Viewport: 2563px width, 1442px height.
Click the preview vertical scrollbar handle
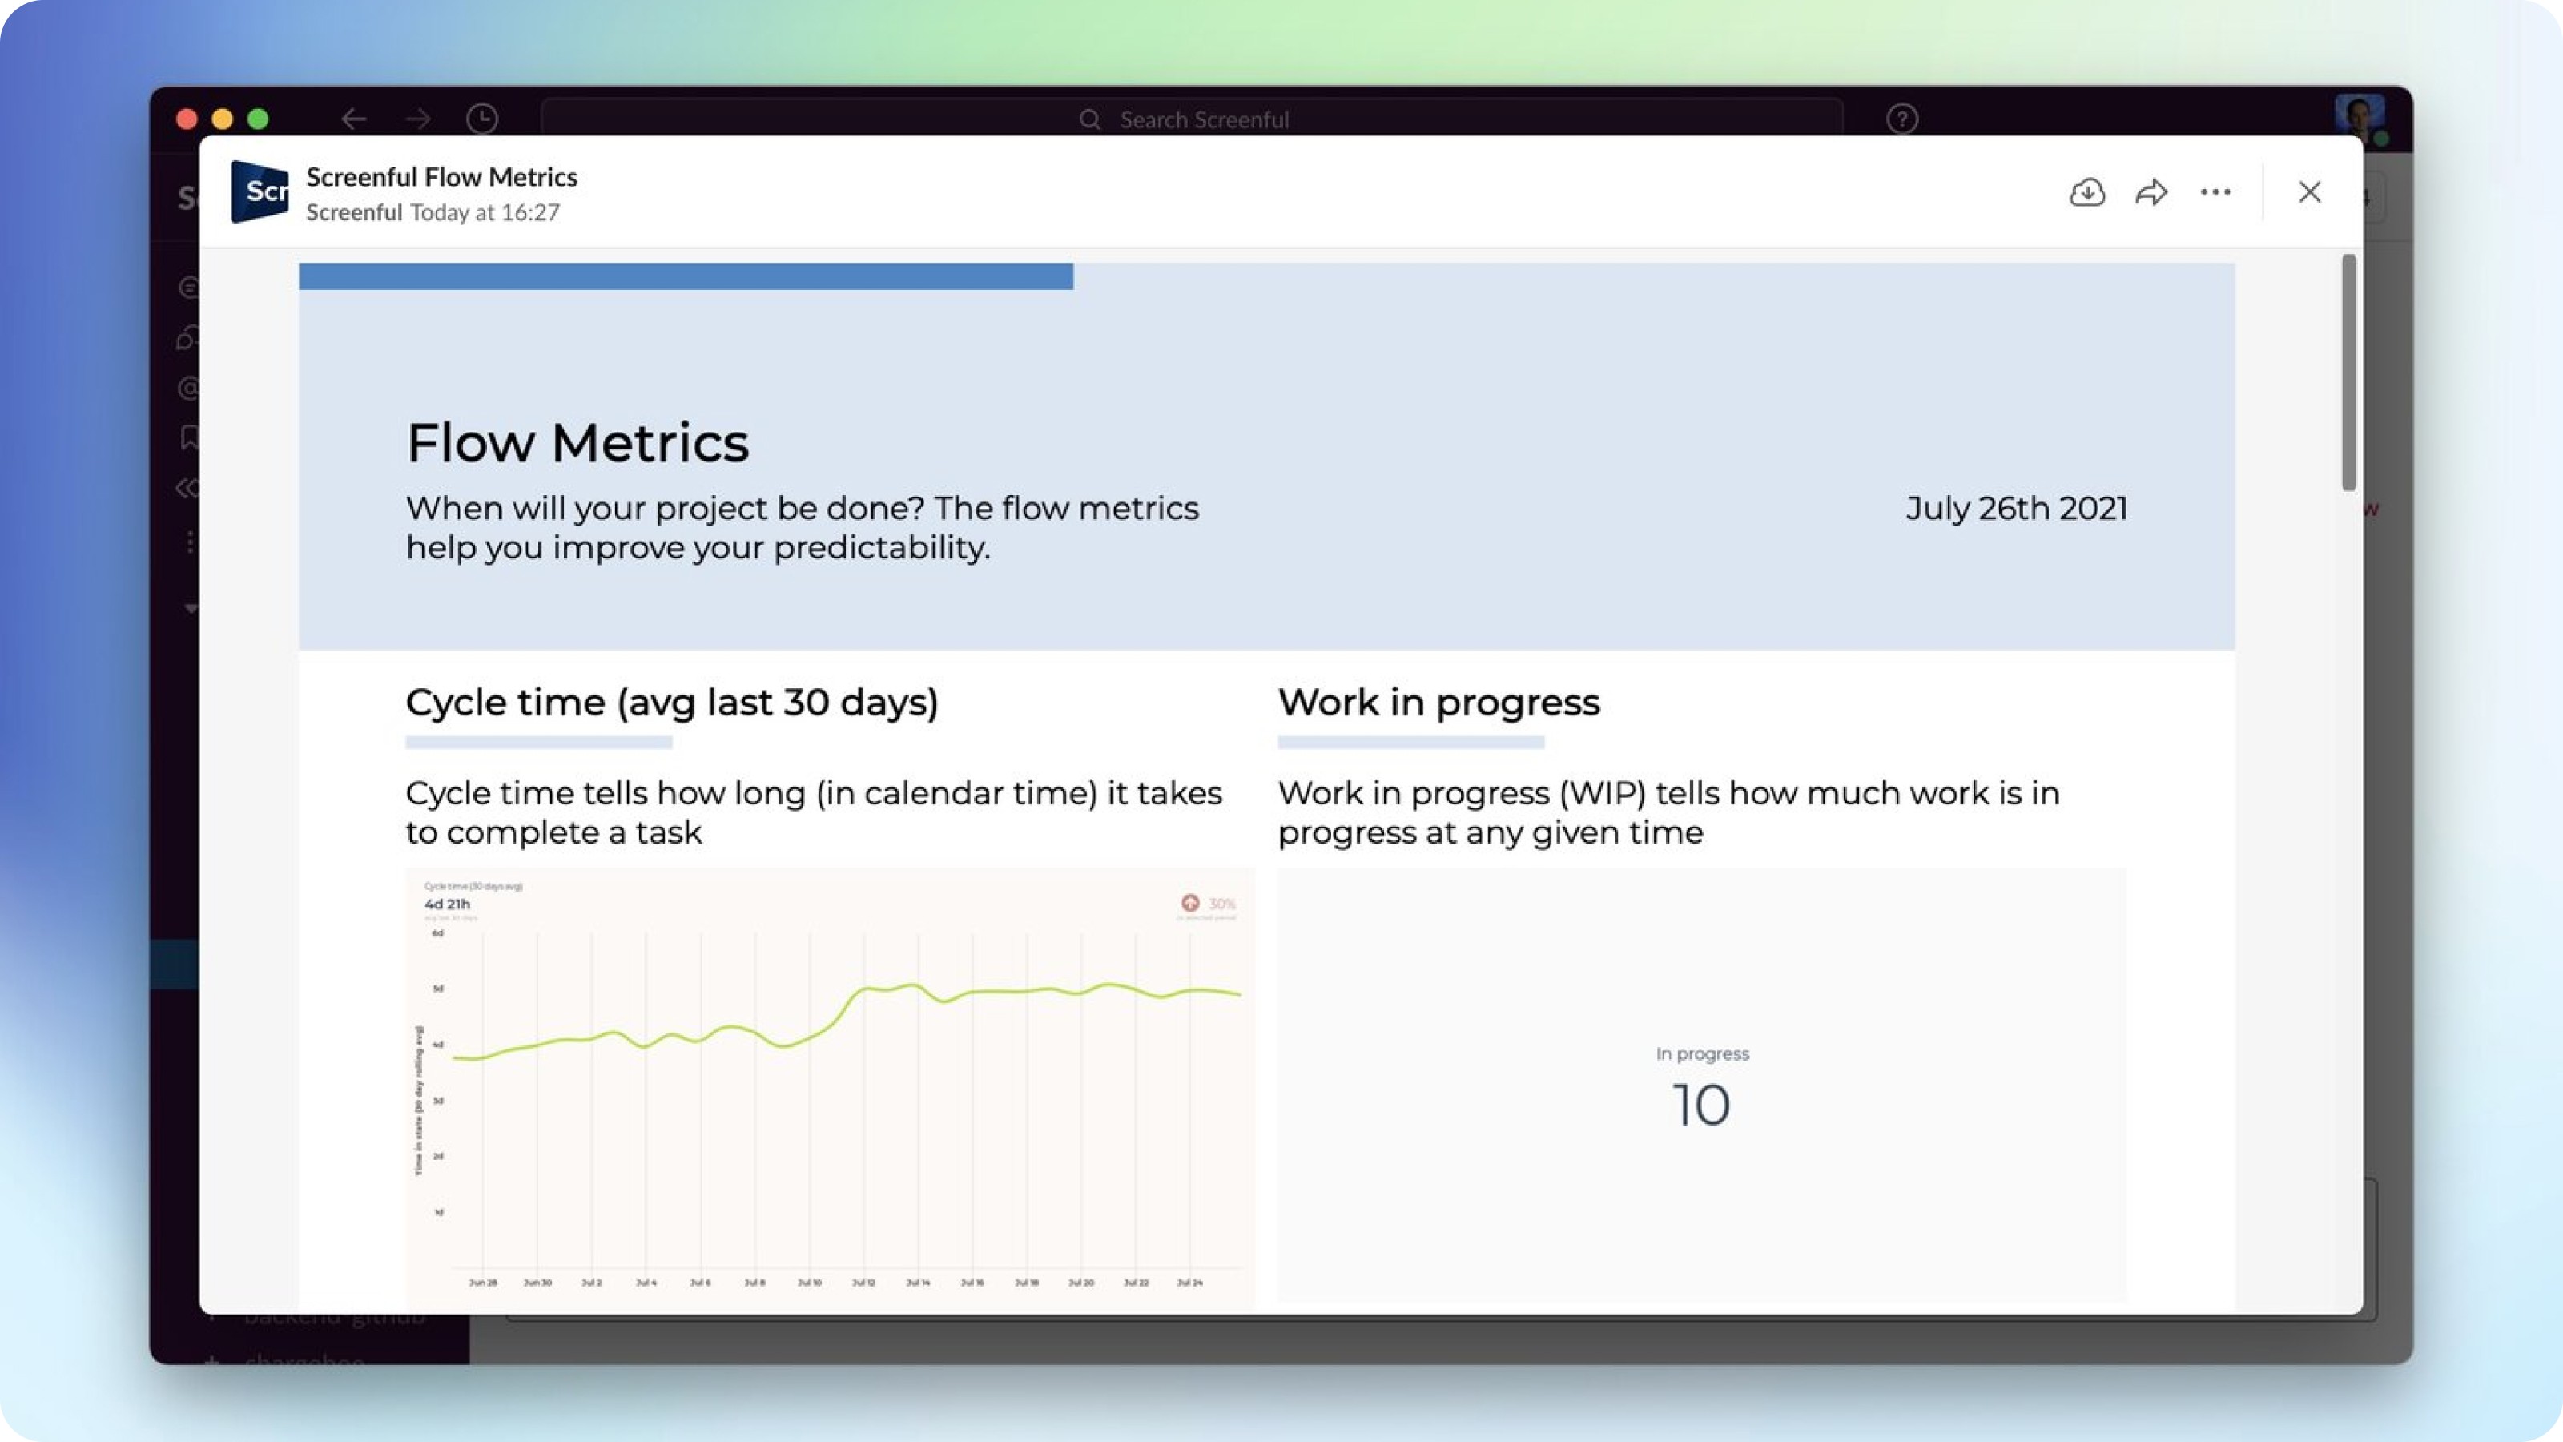click(x=2348, y=373)
